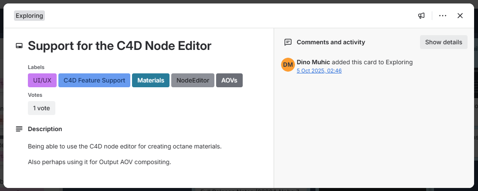Viewport: 478px width, 191px height.
Task: Click the teal Materials label
Action: [x=151, y=80]
